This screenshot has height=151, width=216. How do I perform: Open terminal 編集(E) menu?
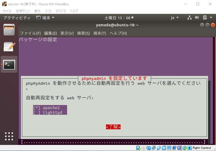click(50, 33)
